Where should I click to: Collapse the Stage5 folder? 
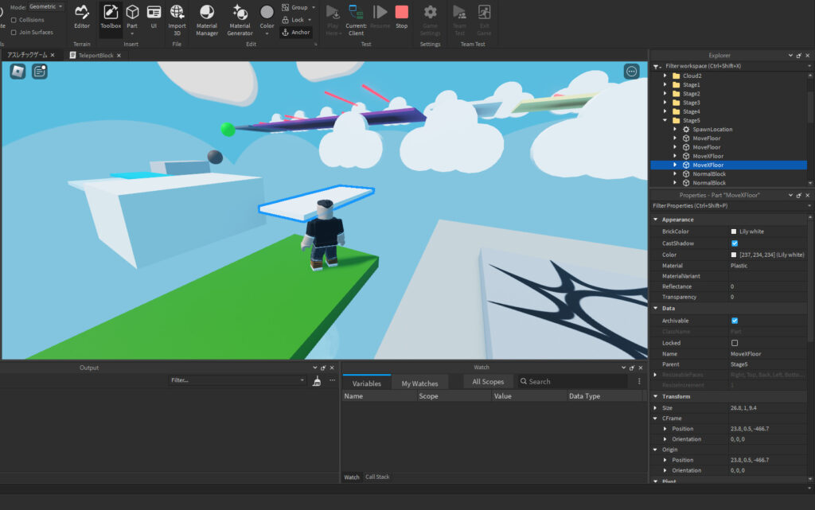click(665, 120)
